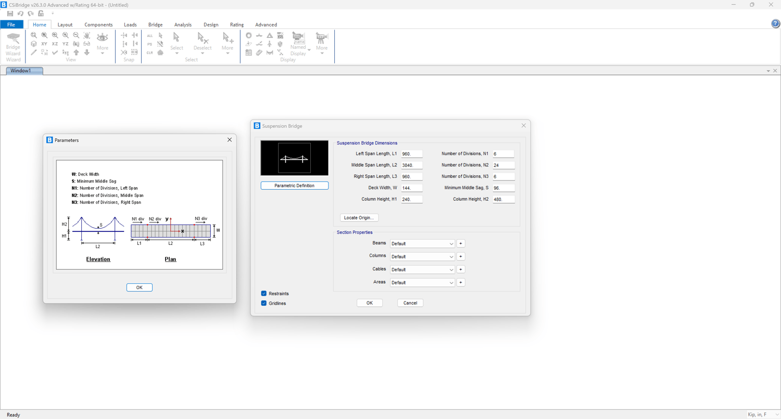781x419 pixels.
Task: Open the File menu
Action: coord(11,24)
